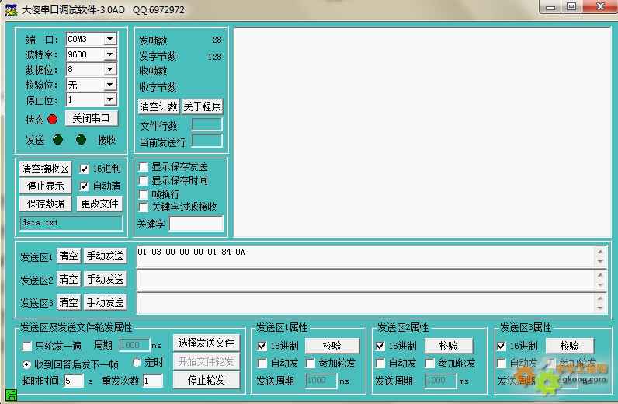Image resolution: width=618 pixels, height=404 pixels.
Task: Click the red status indicator light
Action: [53, 119]
